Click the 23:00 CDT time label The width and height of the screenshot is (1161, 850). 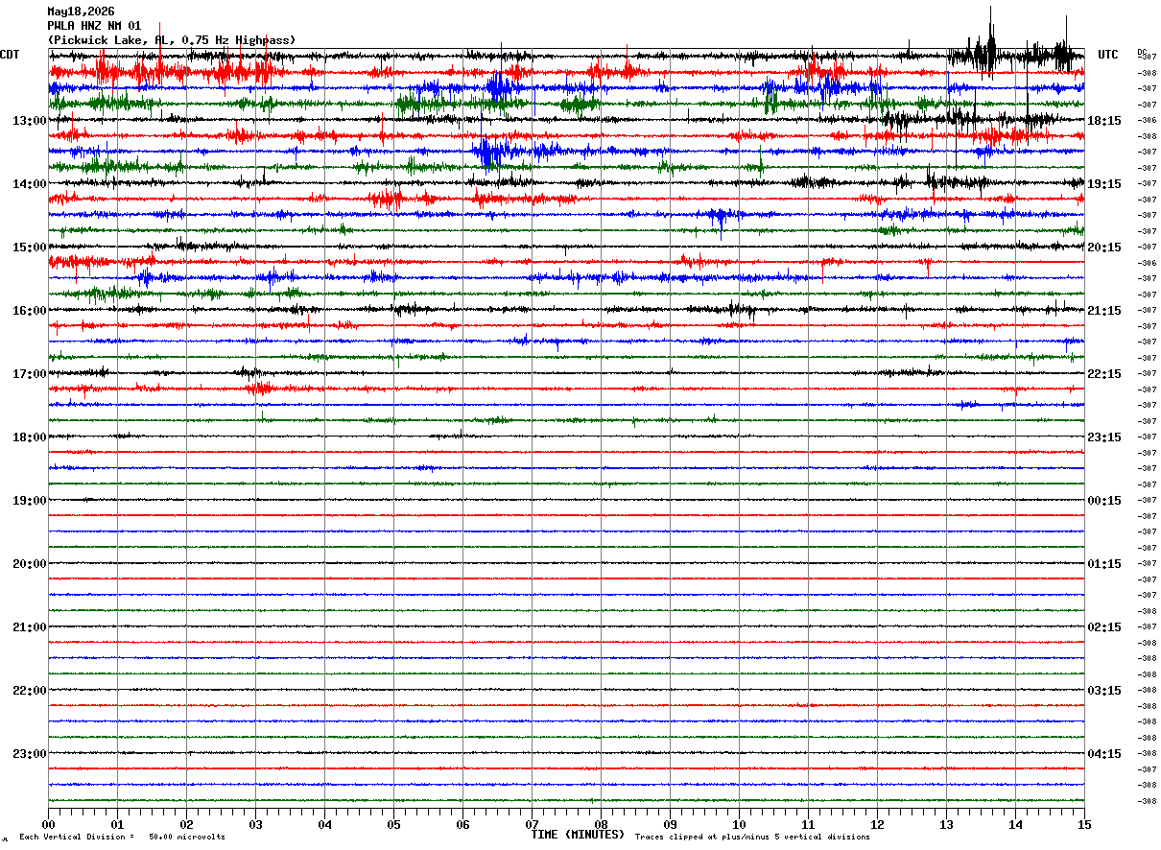(30, 754)
